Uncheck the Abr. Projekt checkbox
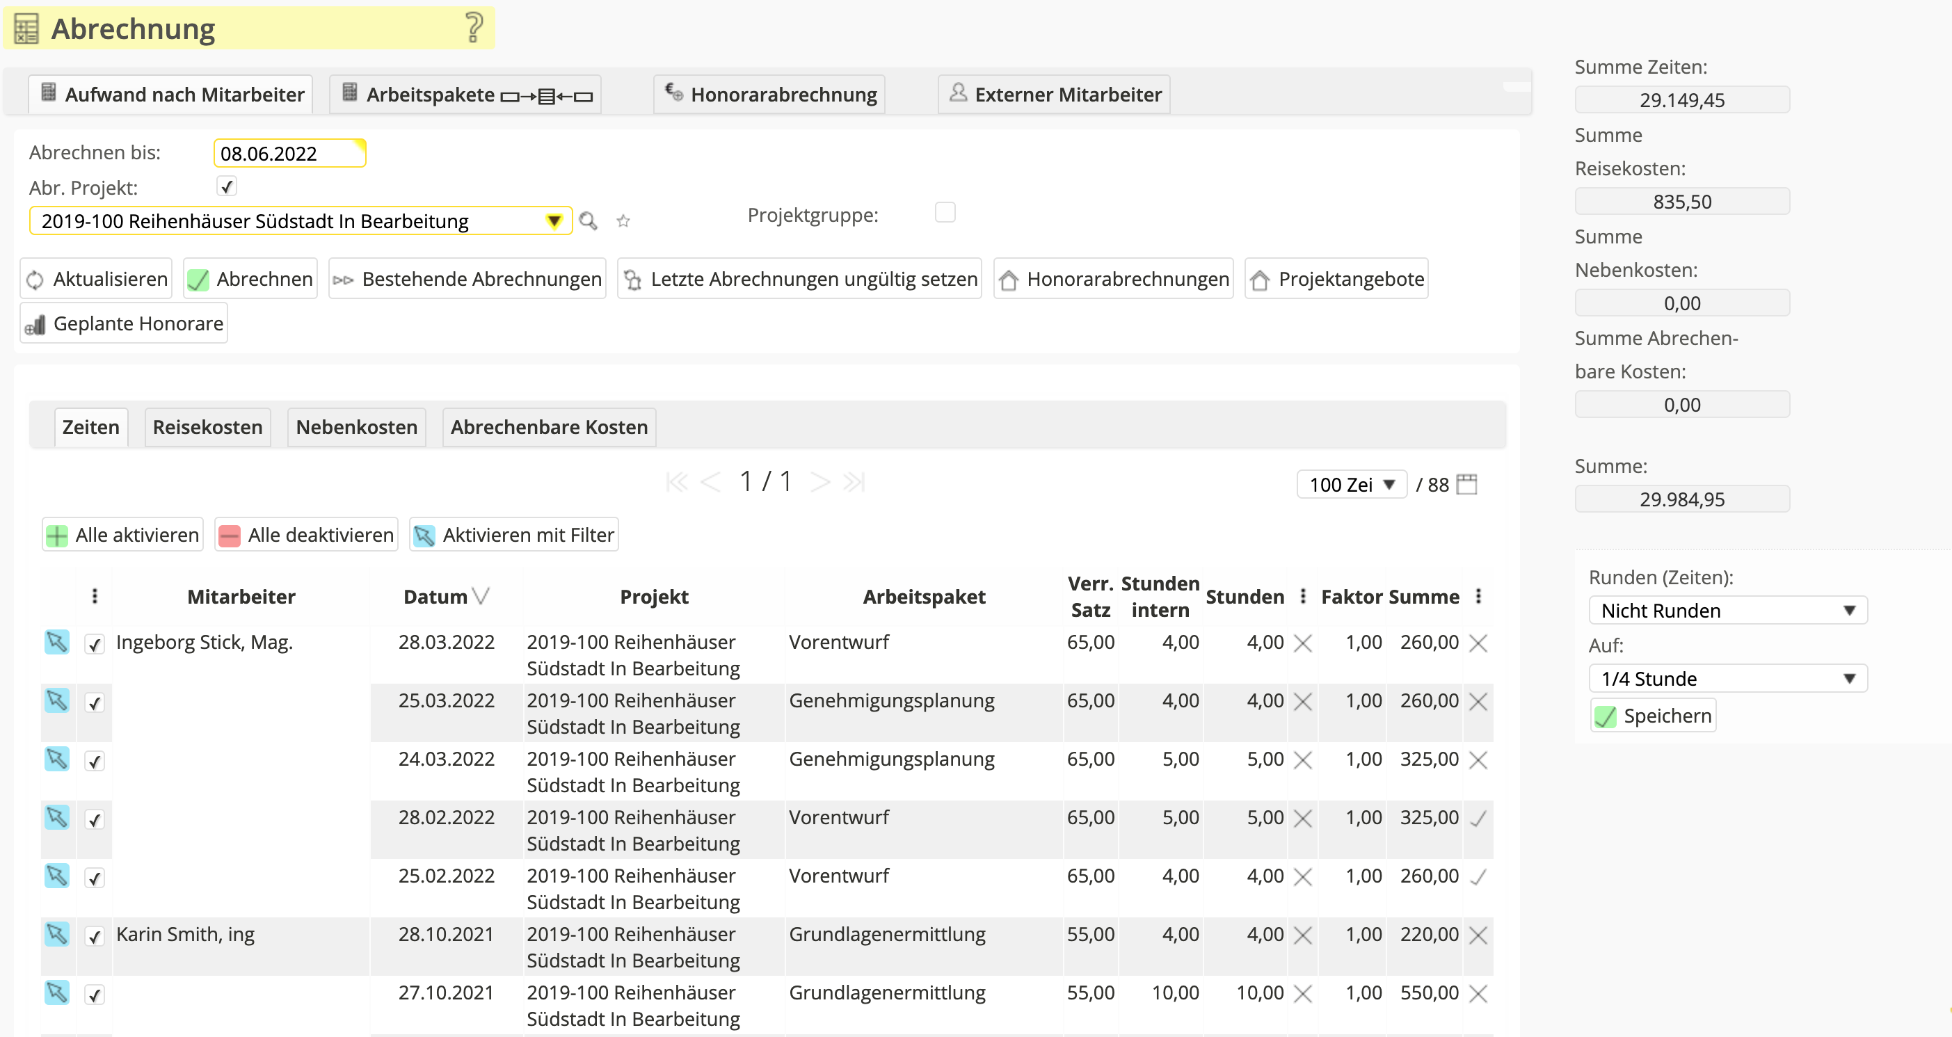Image resolution: width=1952 pixels, height=1037 pixels. 227,186
